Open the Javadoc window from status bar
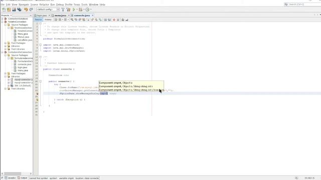Viewport: 321px width, 180px height. 10,178
